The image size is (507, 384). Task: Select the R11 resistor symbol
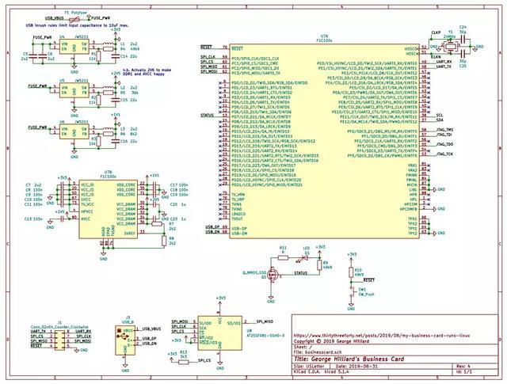click(284, 257)
